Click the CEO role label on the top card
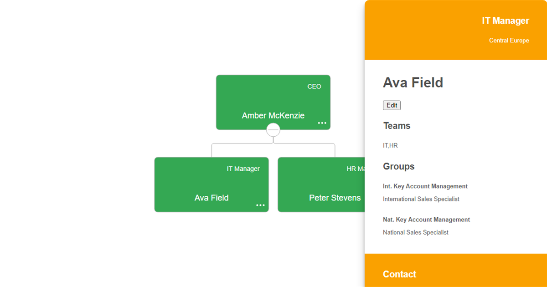547x287 pixels. [x=314, y=87]
